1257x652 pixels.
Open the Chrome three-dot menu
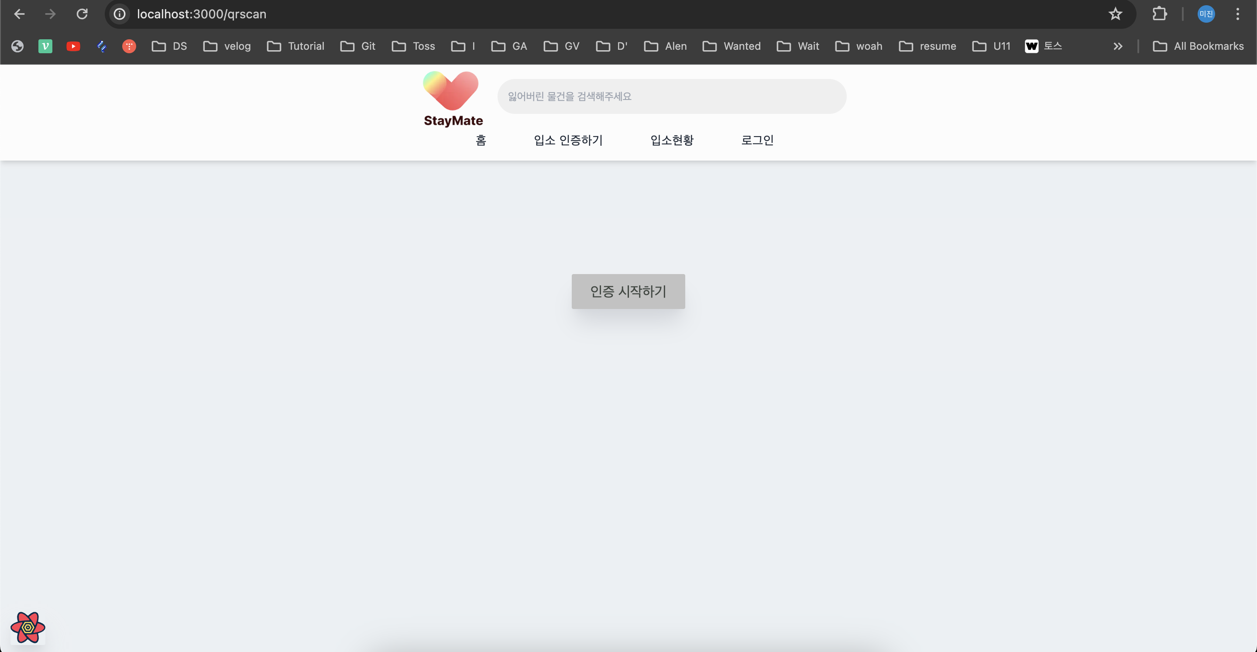[x=1237, y=14]
